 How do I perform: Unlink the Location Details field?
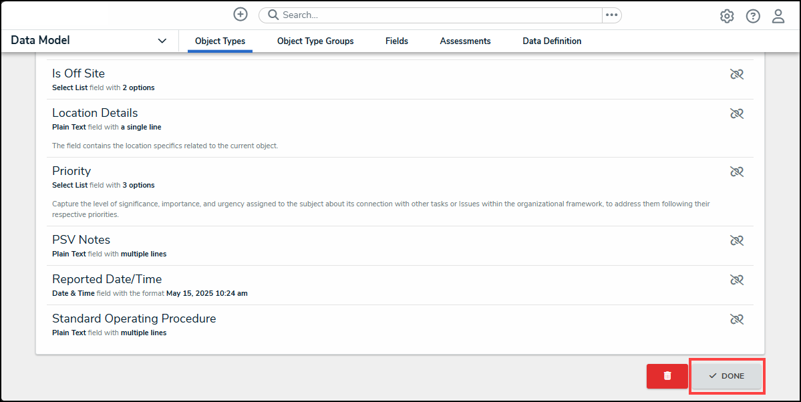(x=737, y=114)
